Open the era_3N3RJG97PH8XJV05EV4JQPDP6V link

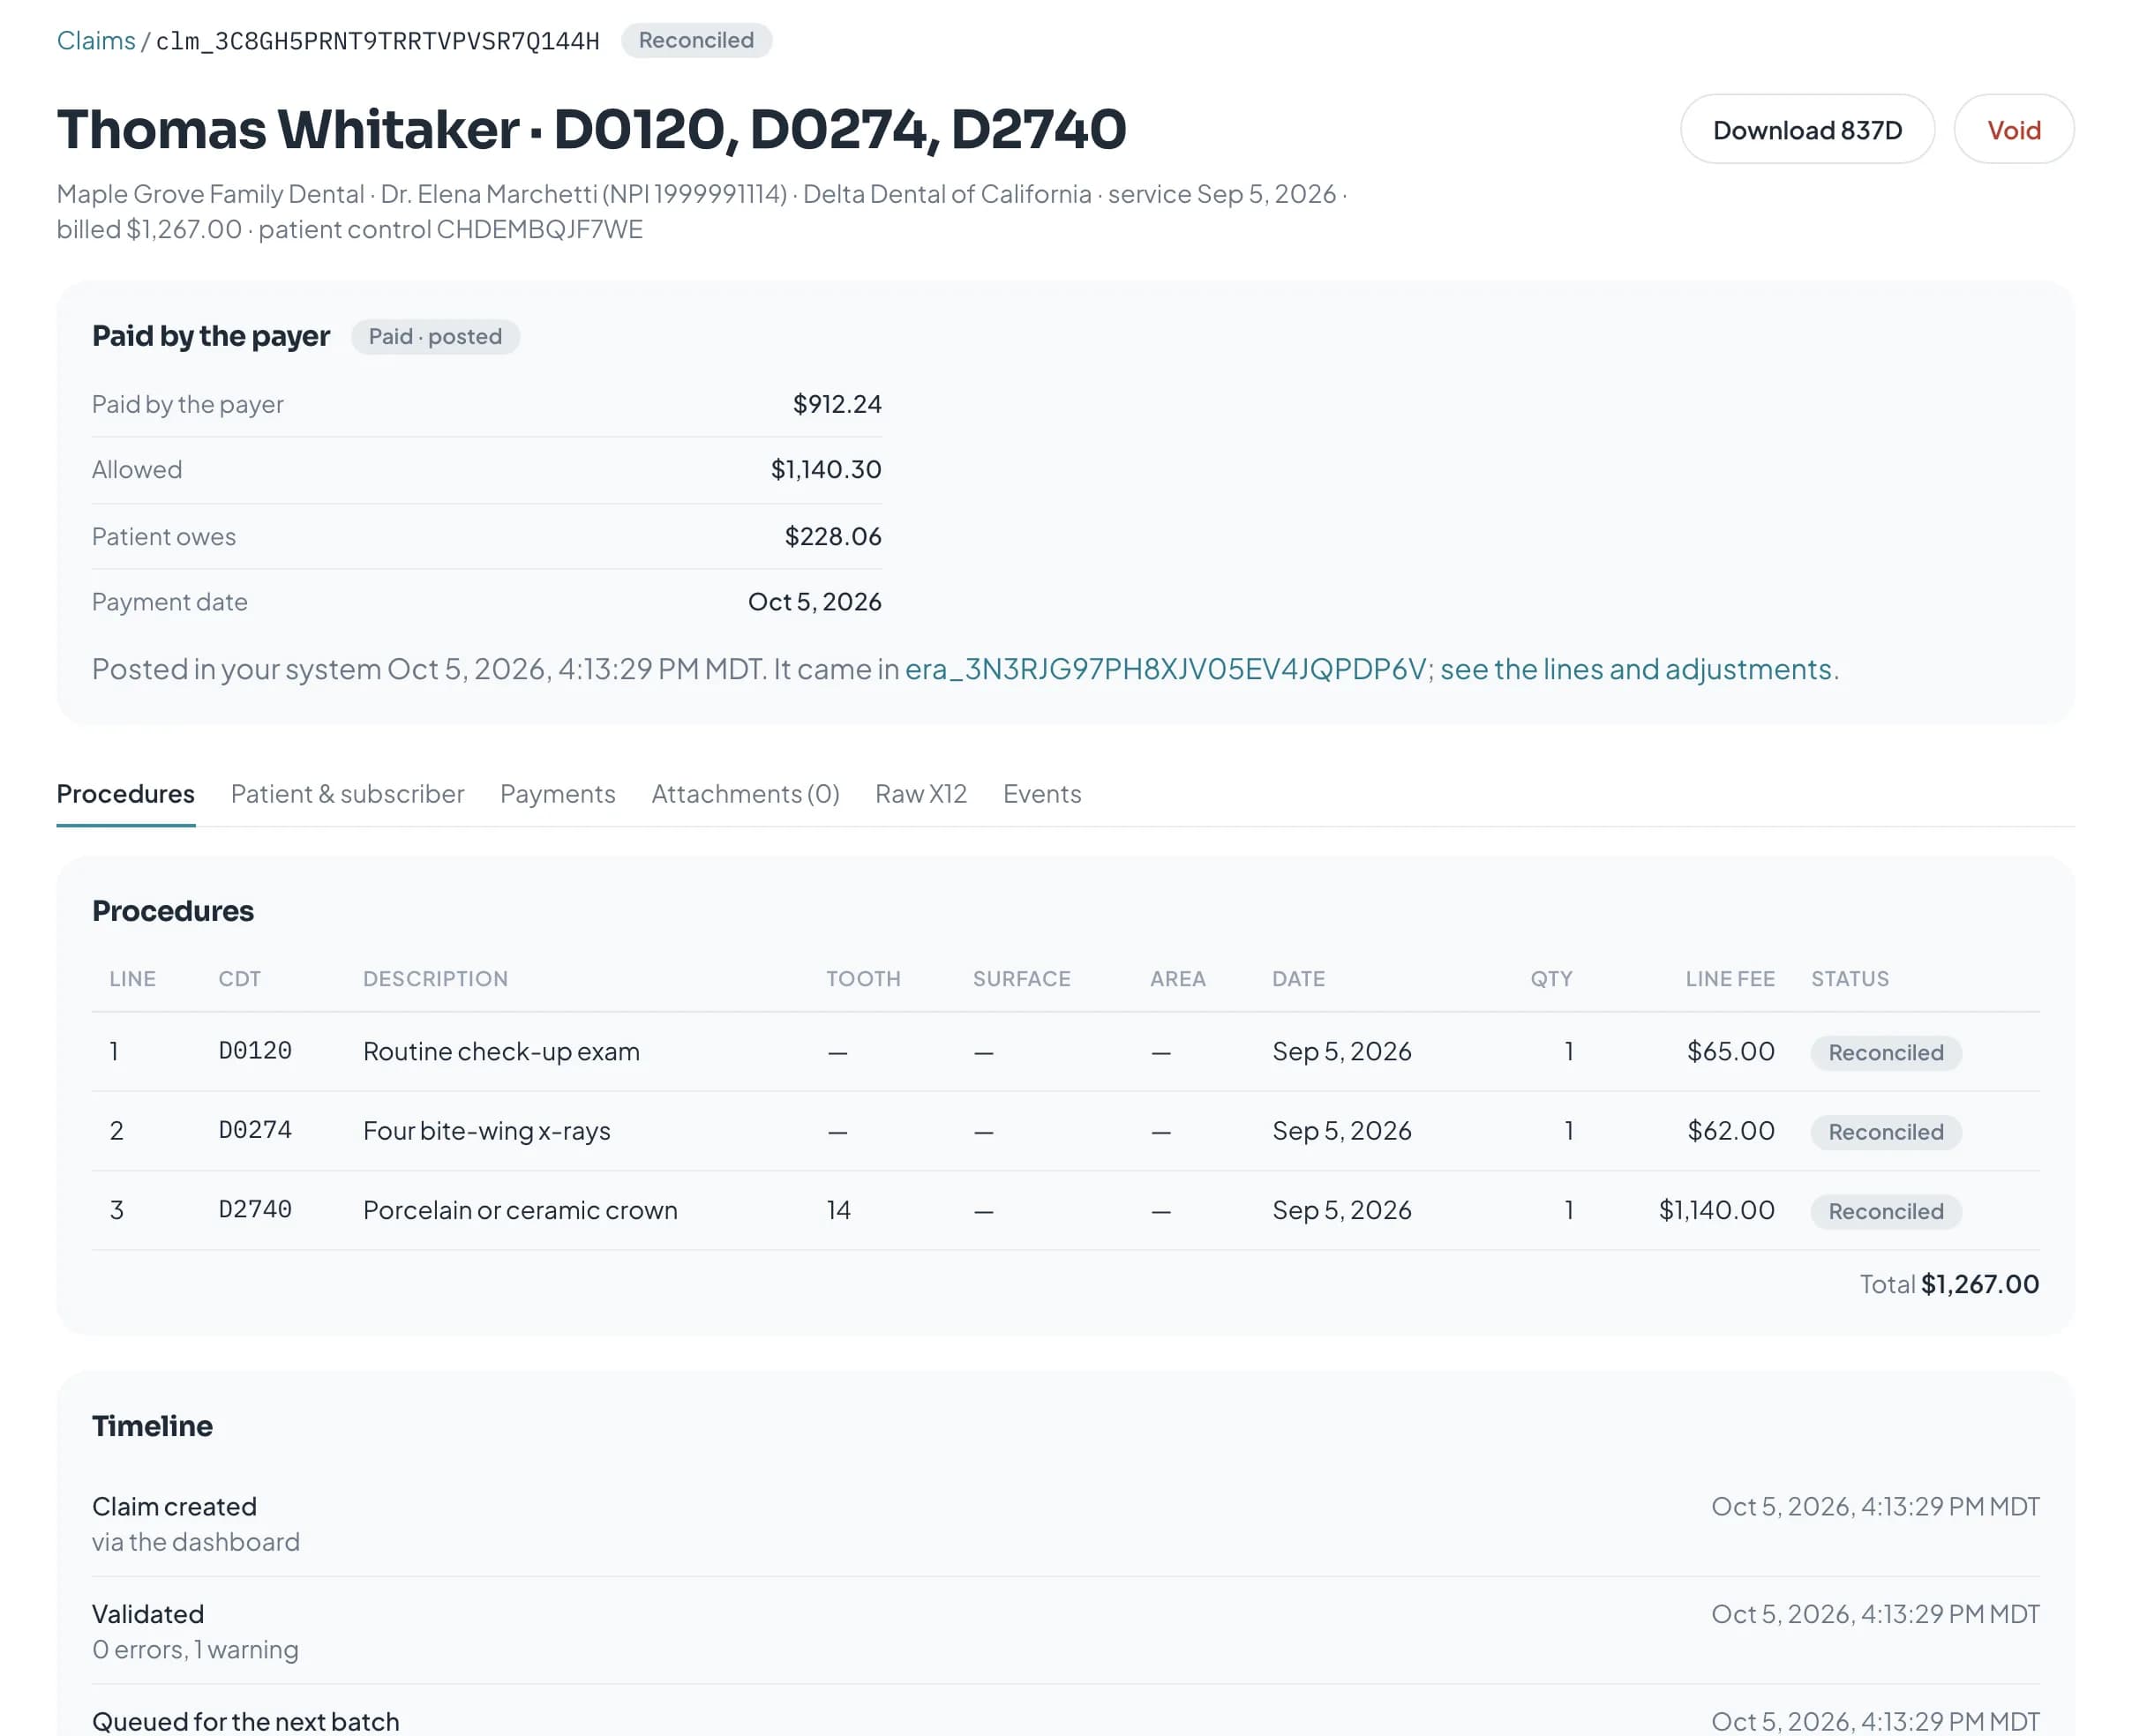pyautogui.click(x=1166, y=669)
